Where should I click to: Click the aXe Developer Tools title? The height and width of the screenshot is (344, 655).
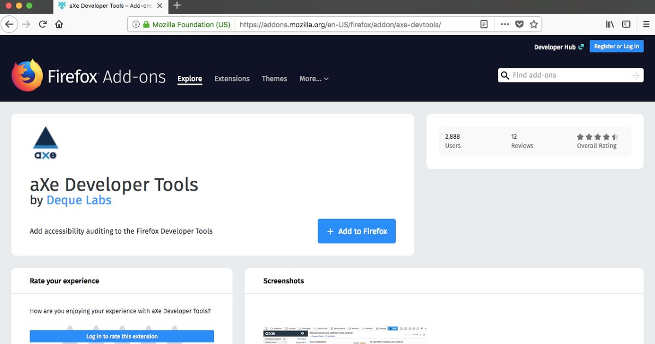[x=114, y=185]
